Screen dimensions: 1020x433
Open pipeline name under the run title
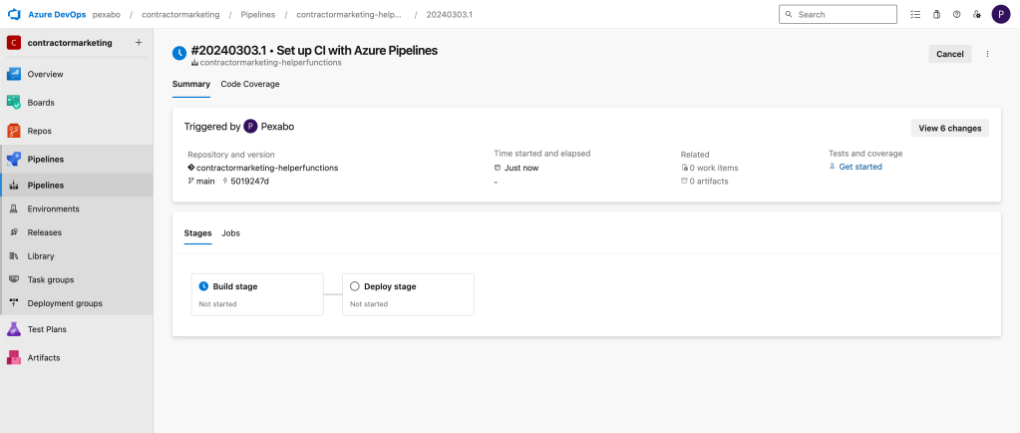(x=270, y=63)
